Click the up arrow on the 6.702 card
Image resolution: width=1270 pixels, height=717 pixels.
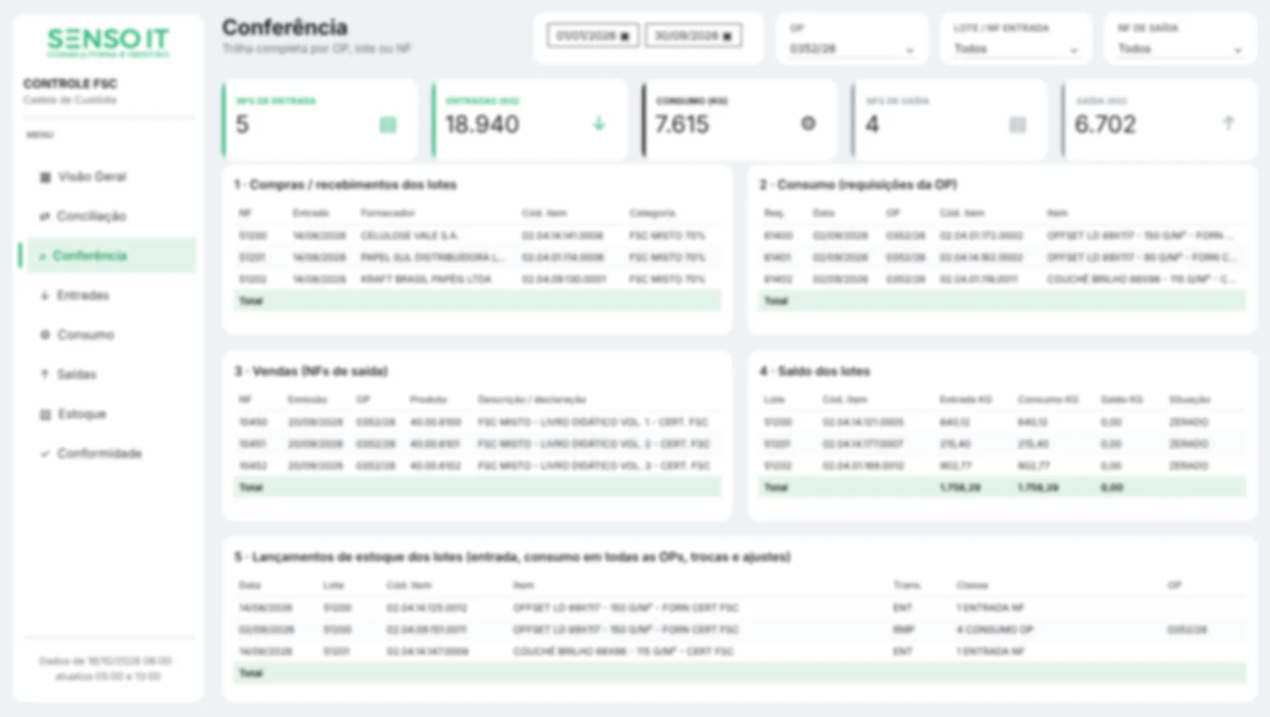[x=1228, y=123]
